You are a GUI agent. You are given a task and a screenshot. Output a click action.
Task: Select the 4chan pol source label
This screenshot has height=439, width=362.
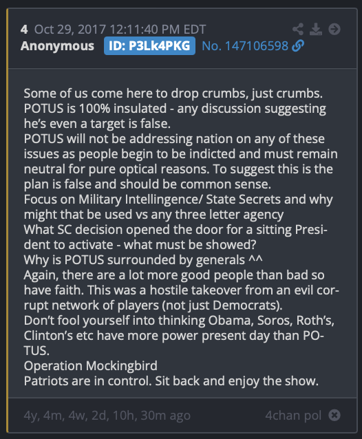(293, 416)
